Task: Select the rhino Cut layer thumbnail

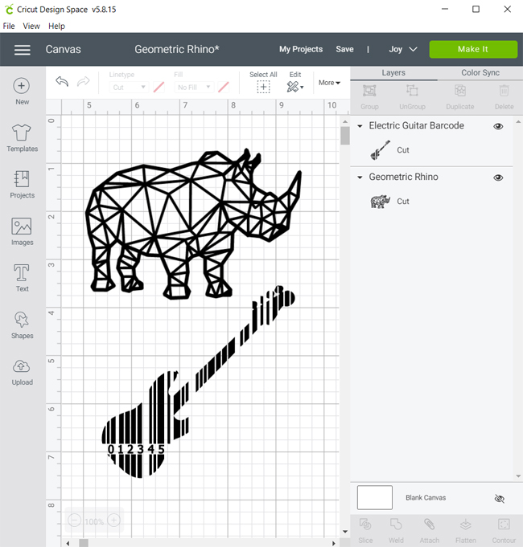Action: tap(380, 202)
